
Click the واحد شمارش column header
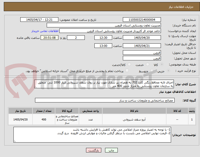click(91, 111)
